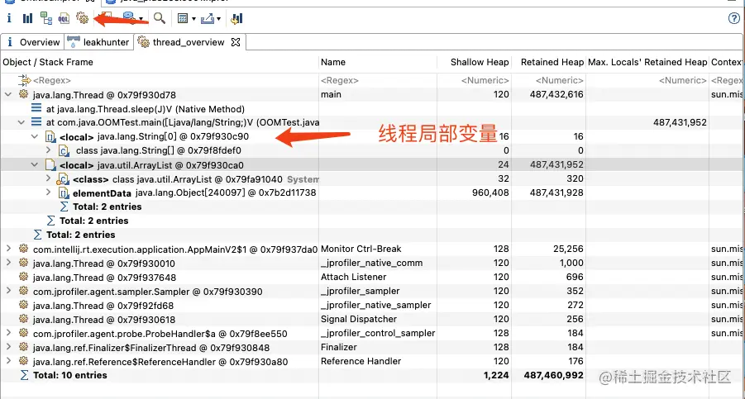This screenshot has width=745, height=399.
Task: Click the magnifier search toolbar icon
Action: pos(160,18)
